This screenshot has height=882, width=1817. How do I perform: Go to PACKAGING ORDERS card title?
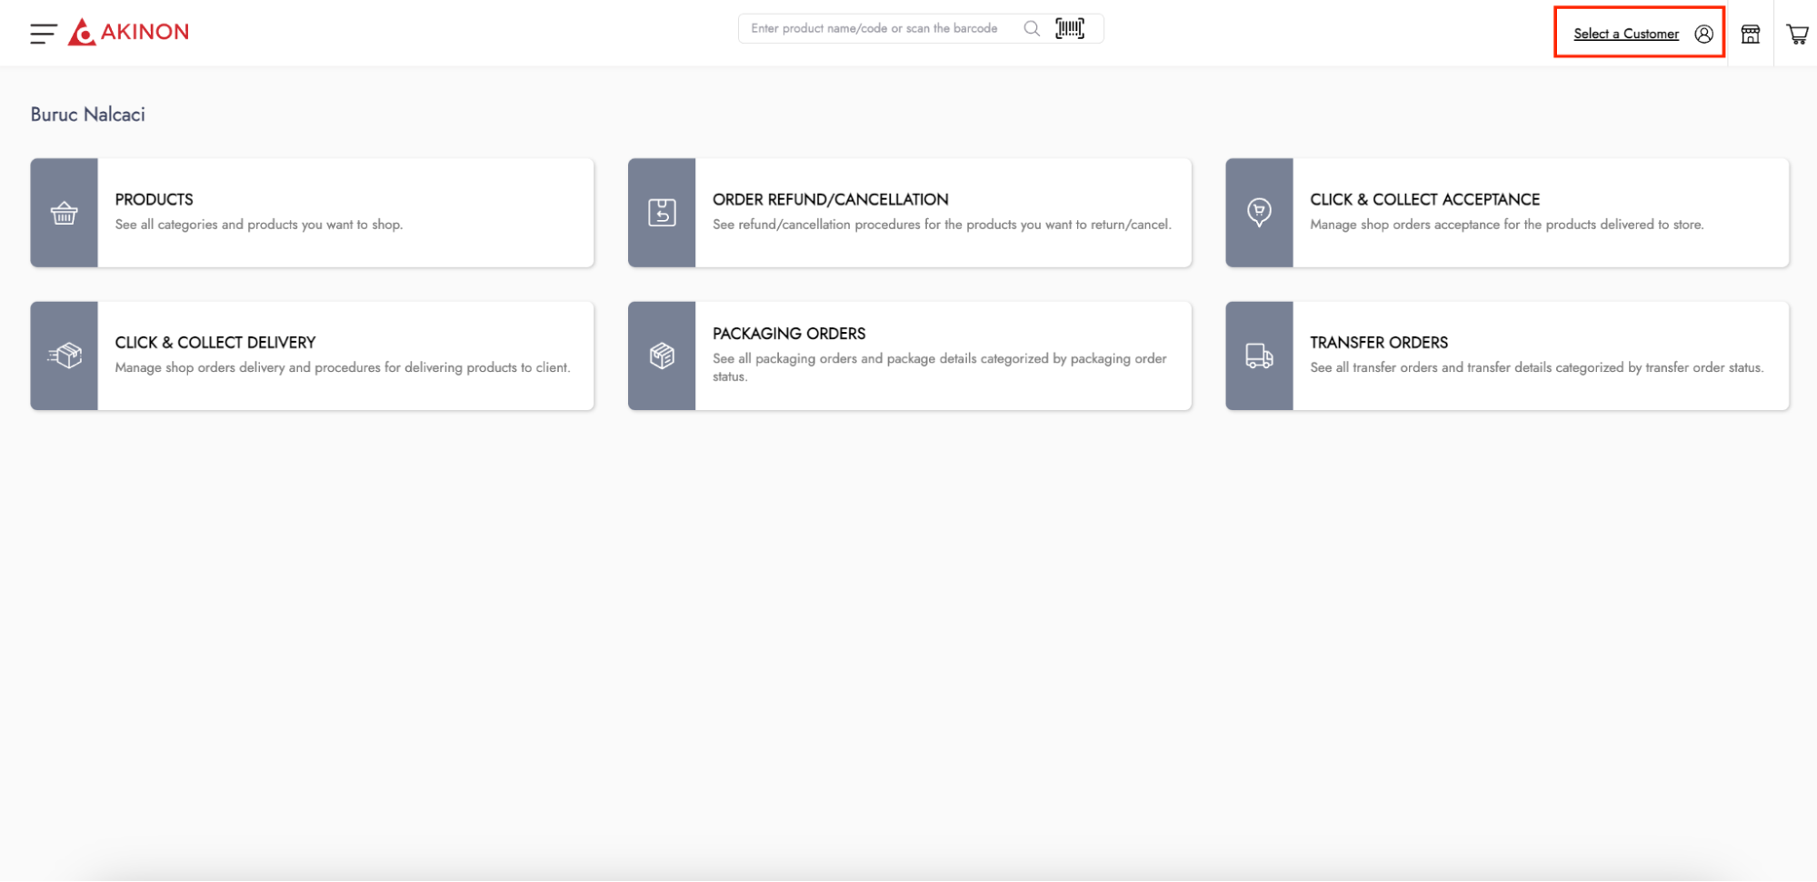(x=788, y=334)
